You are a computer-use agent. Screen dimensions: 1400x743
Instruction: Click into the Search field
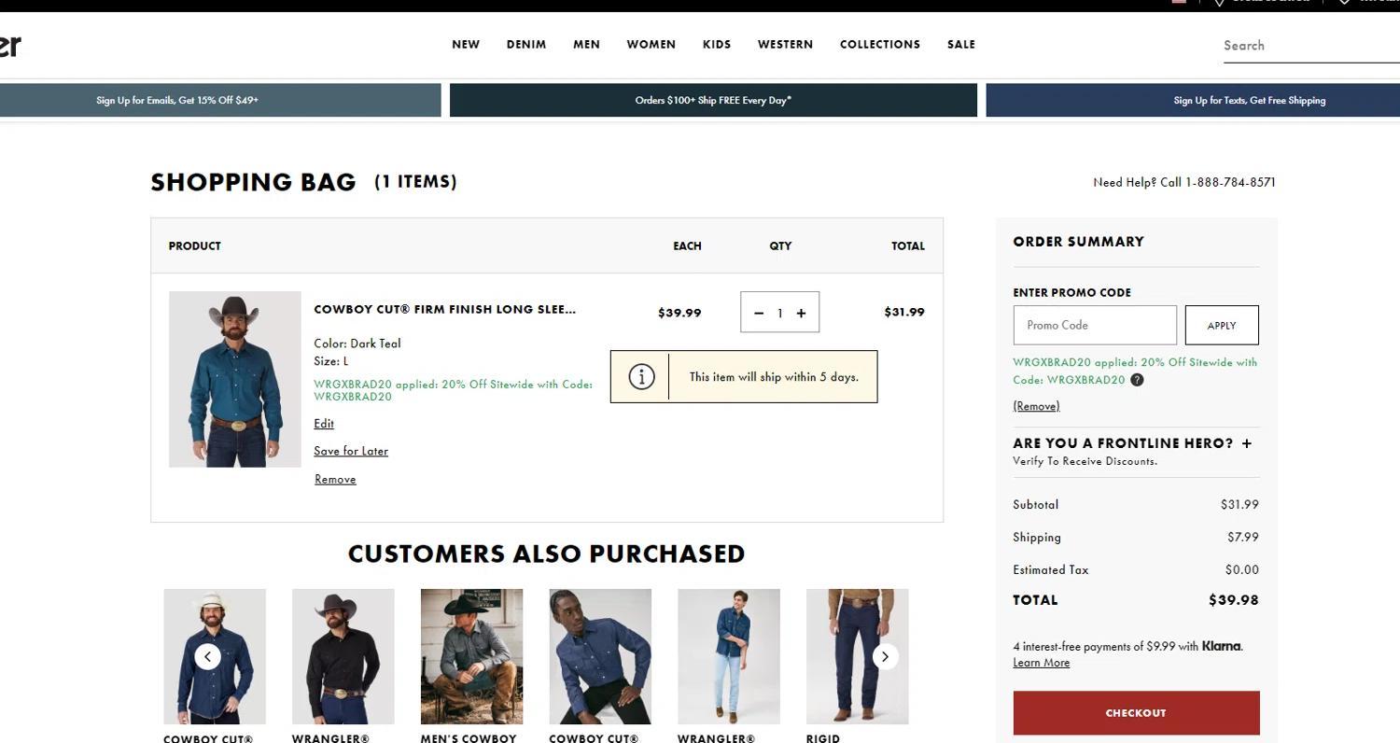click(x=1310, y=46)
